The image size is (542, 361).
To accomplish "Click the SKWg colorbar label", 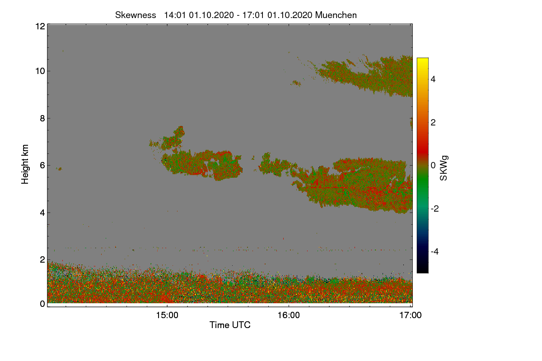I will [444, 168].
